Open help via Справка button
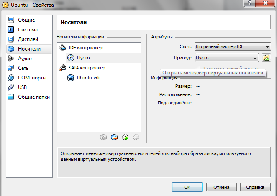Image resolution: width=277 pixels, height=196 pixels. (x=255, y=187)
